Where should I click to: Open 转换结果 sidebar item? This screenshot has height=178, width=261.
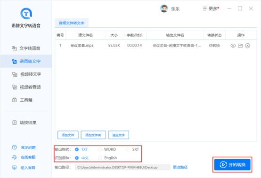pyautogui.click(x=26, y=122)
